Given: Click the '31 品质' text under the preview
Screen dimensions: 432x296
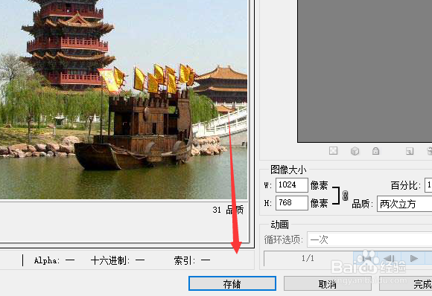Looking at the screenshot, I should (228, 210).
